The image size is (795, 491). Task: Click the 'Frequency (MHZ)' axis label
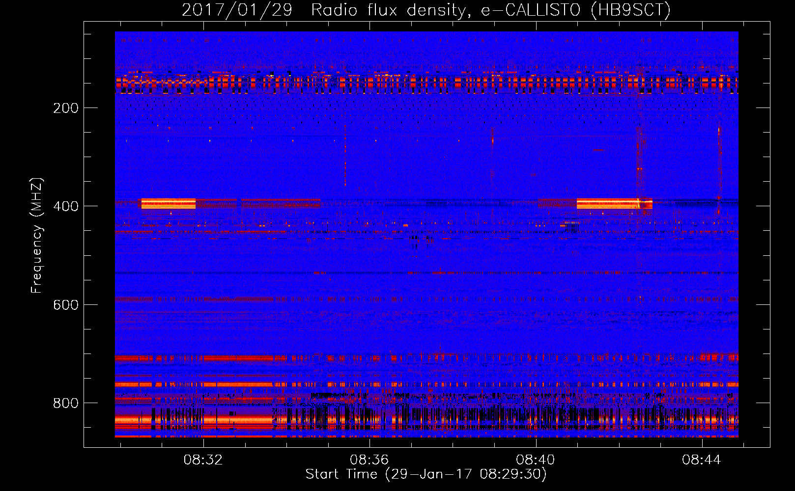click(37, 236)
